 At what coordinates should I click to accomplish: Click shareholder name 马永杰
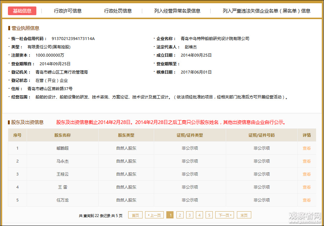coord(62,161)
